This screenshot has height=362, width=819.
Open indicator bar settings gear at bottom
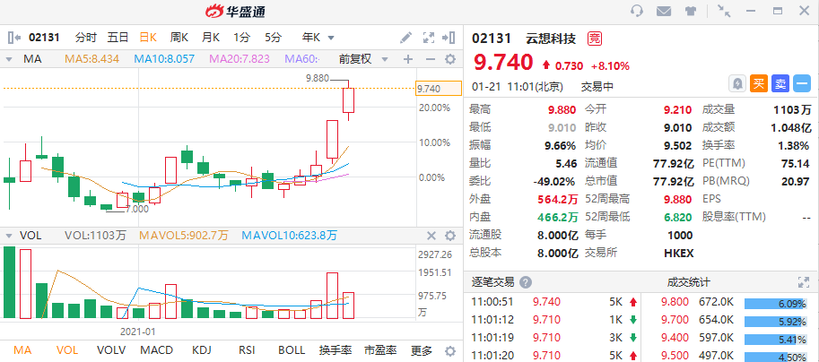450,350
